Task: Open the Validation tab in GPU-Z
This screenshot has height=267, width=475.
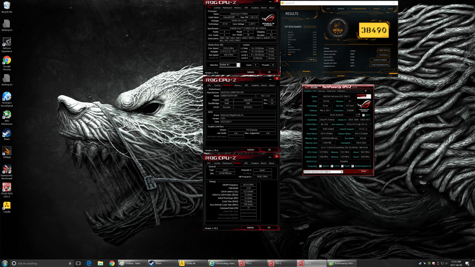Action: 341,91
